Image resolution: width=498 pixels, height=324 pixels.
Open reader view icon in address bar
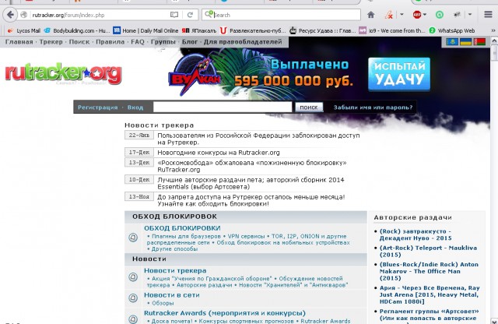(174, 15)
